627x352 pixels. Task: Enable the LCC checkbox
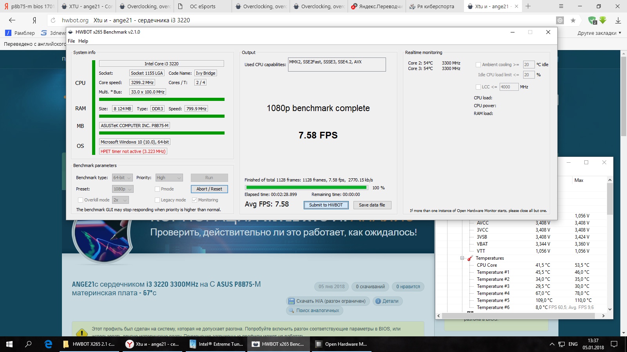click(x=478, y=87)
